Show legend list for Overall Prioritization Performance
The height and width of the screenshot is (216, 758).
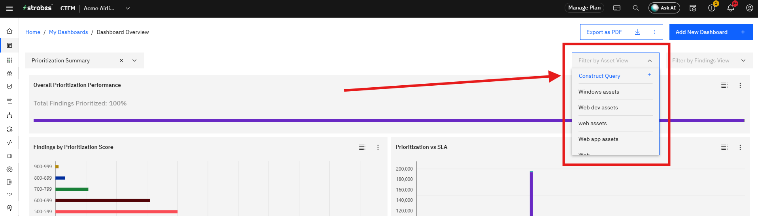[x=724, y=85]
